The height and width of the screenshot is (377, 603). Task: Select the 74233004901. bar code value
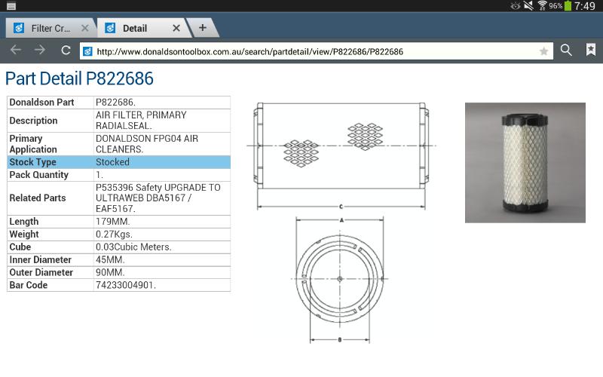click(x=126, y=285)
